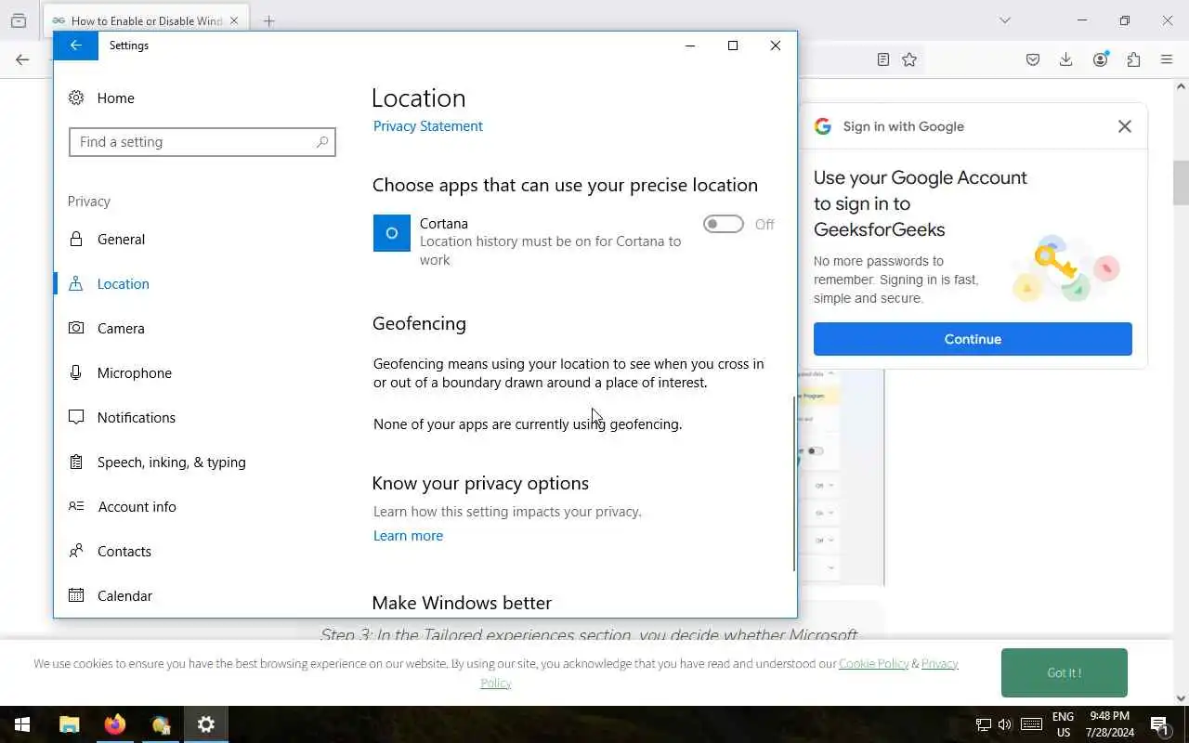The image size is (1189, 743).
Task: Open the Privacy Statement link
Action: pyautogui.click(x=427, y=126)
